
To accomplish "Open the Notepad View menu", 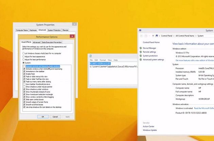I will click(x=110, y=60).
